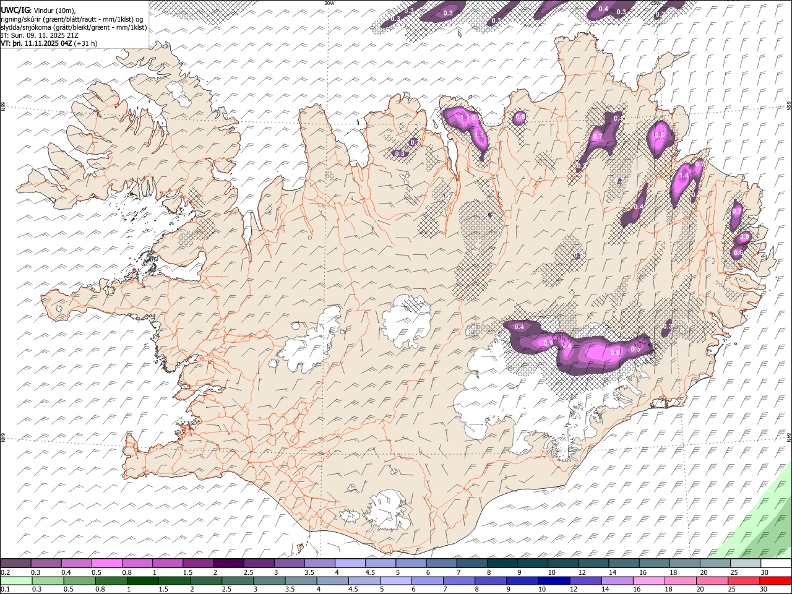Click the 'rigning/skúrir' legend description line
Viewport: 792px width, 594px height.
[x=72, y=19]
